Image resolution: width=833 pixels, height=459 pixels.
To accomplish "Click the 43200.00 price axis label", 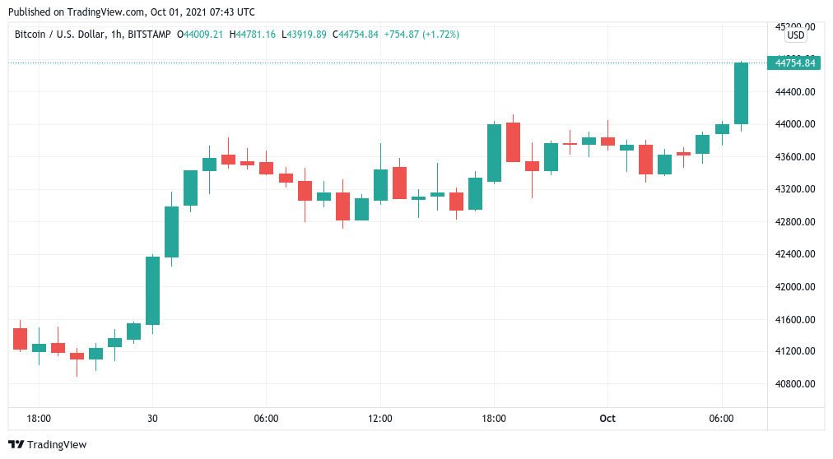I will pos(794,189).
